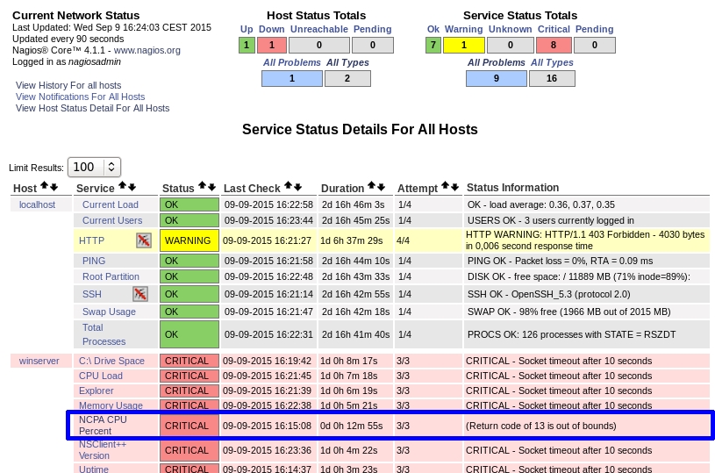Sort Attempt column descending with down arrow
715x473 pixels.
[x=454, y=187]
